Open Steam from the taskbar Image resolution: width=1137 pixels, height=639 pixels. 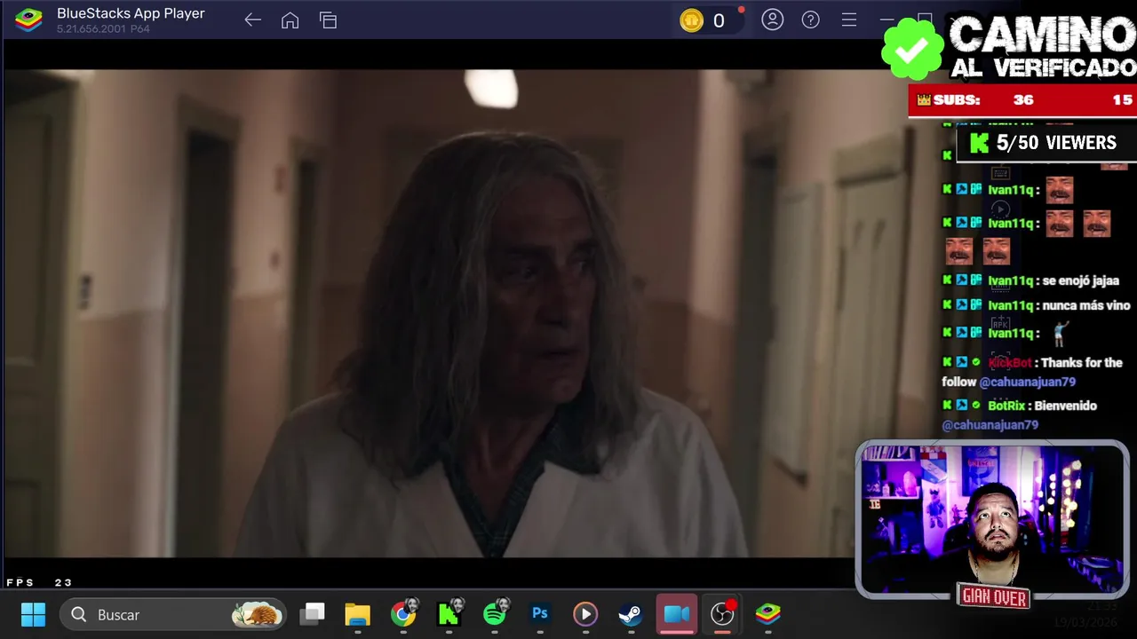pyautogui.click(x=631, y=614)
